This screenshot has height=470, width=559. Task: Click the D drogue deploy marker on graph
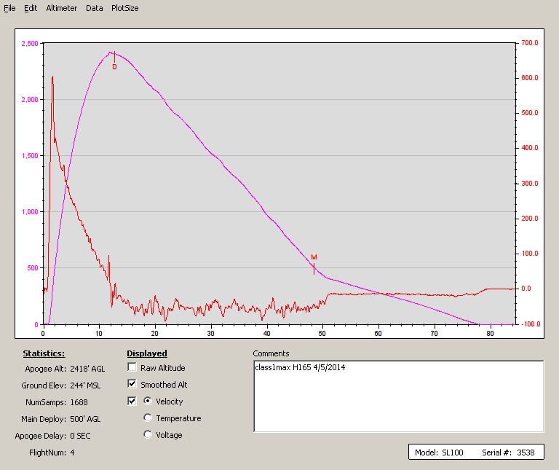pos(114,66)
